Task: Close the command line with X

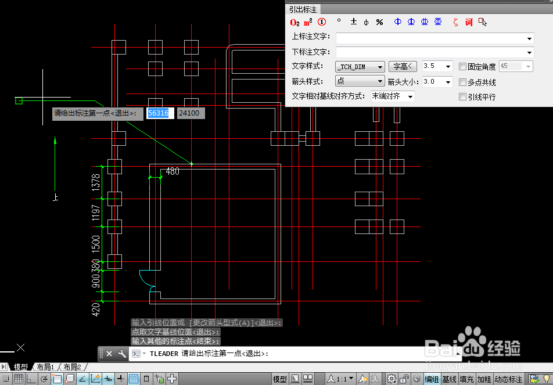Action: pos(109,354)
